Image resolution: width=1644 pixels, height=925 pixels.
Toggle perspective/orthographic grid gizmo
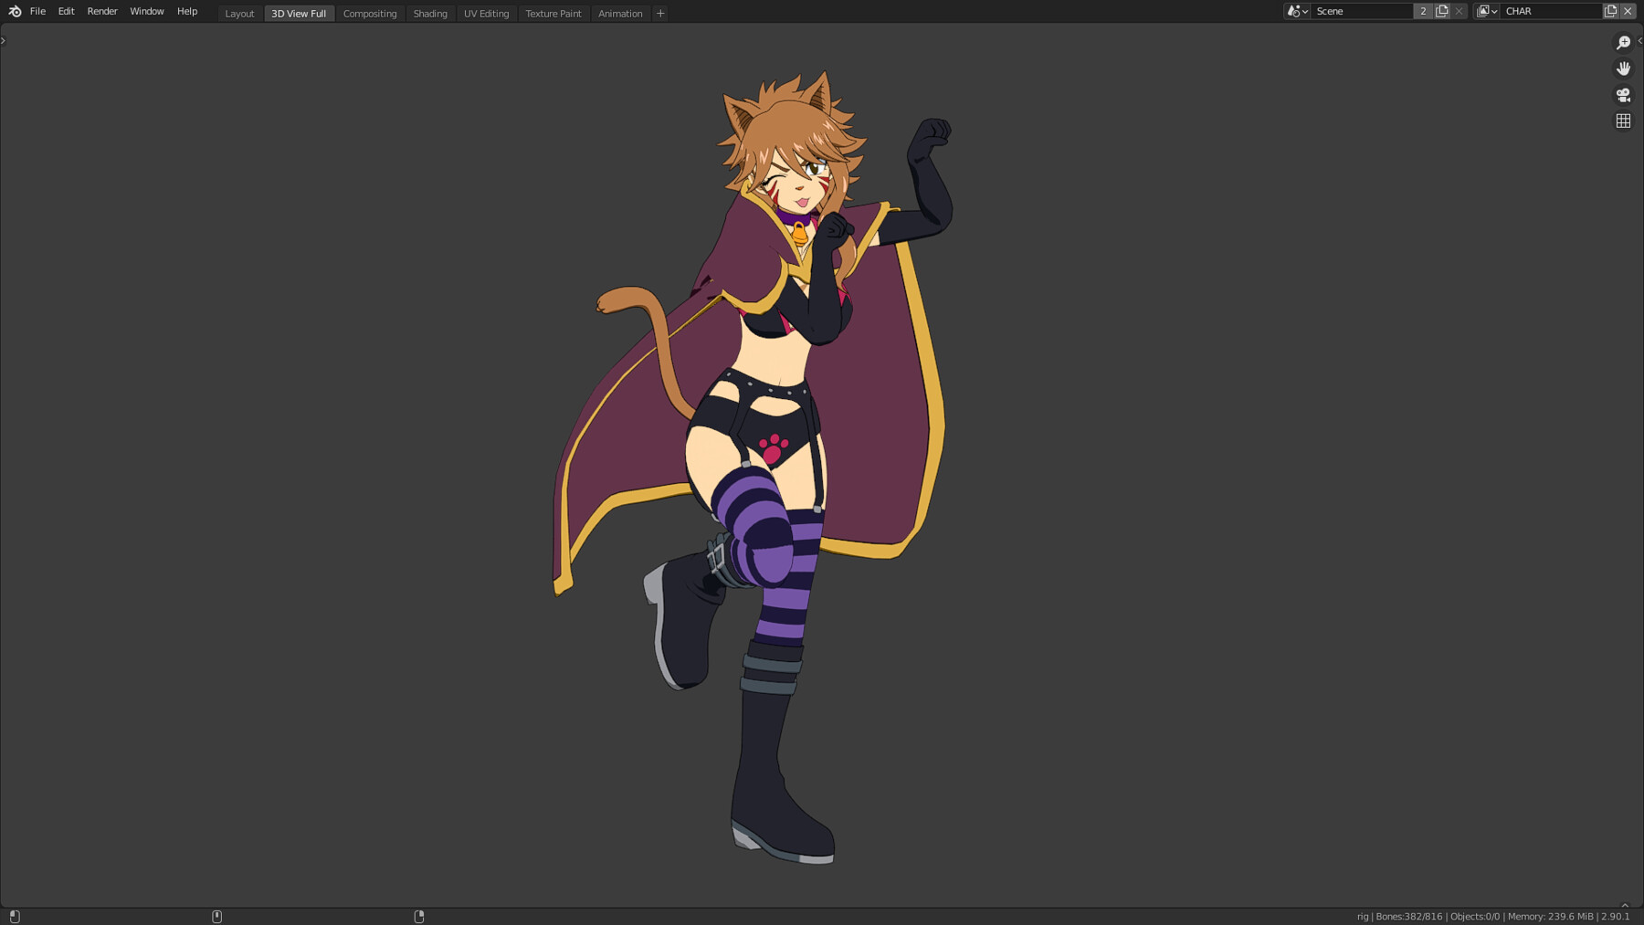pos(1623,121)
